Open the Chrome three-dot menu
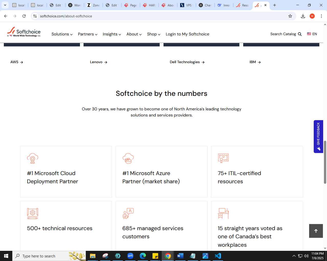The image size is (327, 261). point(321,16)
